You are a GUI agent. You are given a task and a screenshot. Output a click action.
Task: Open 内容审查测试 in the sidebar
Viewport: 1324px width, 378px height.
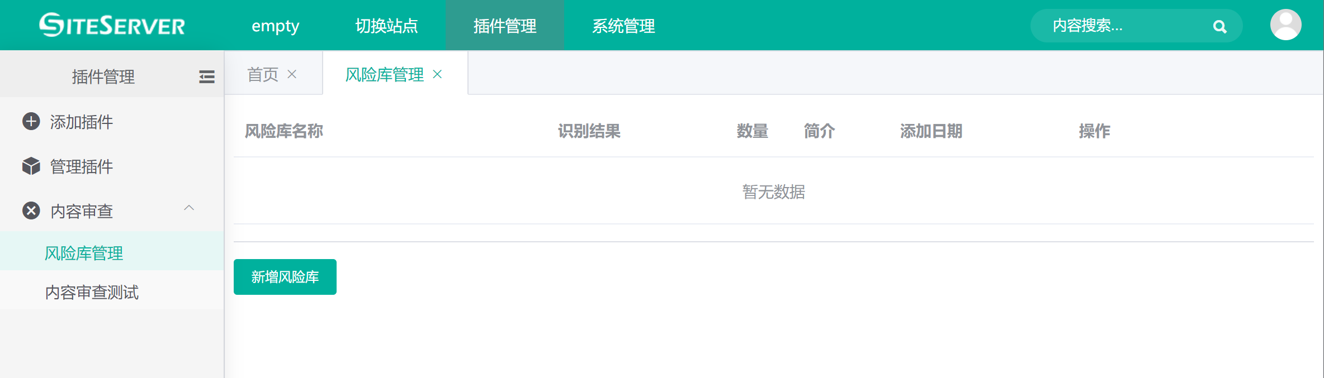(x=92, y=292)
